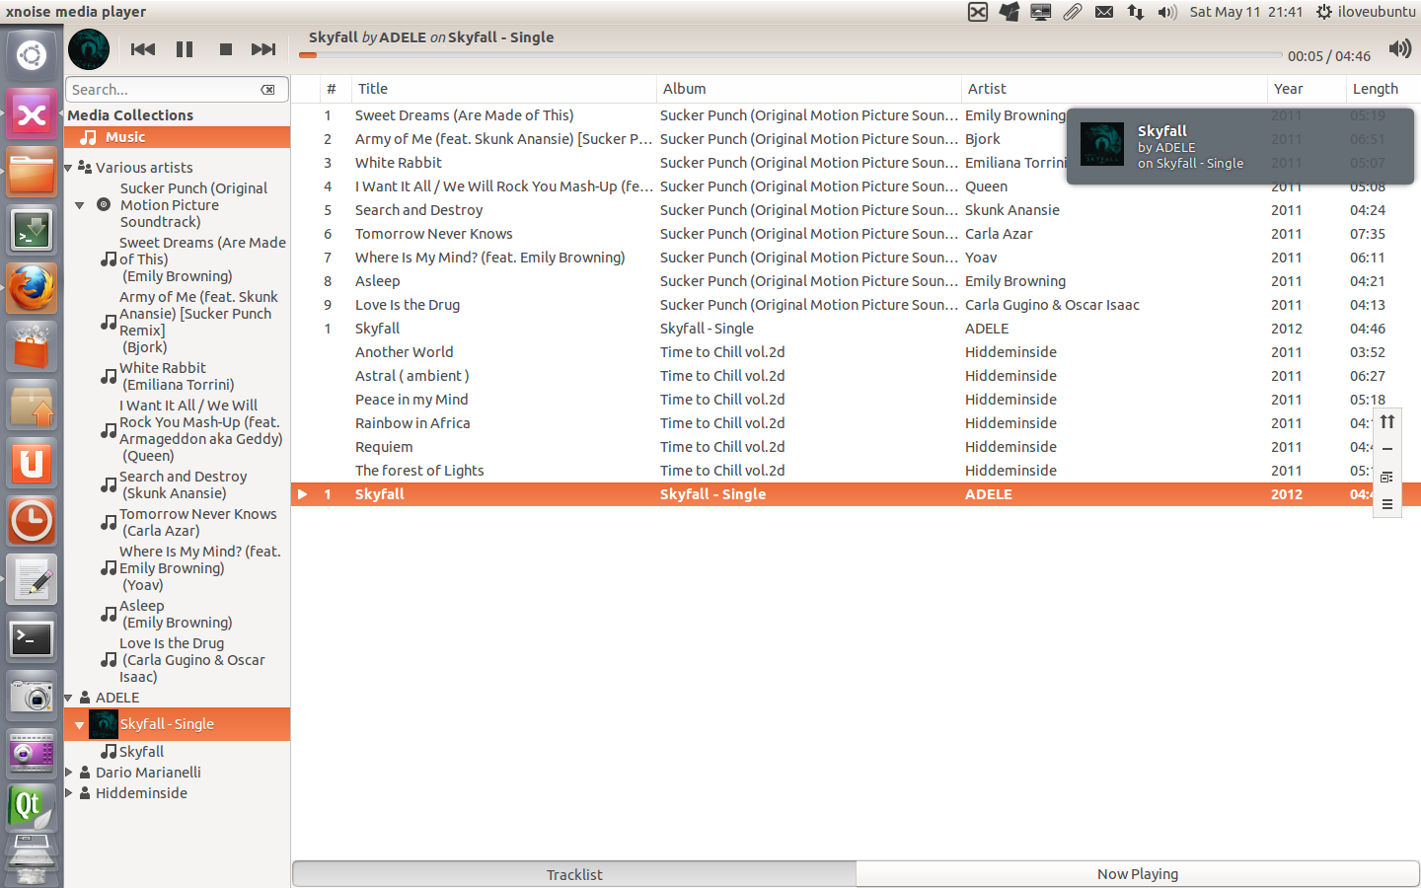
Task: Select the Asleep track row in tracklist
Action: 856,281
